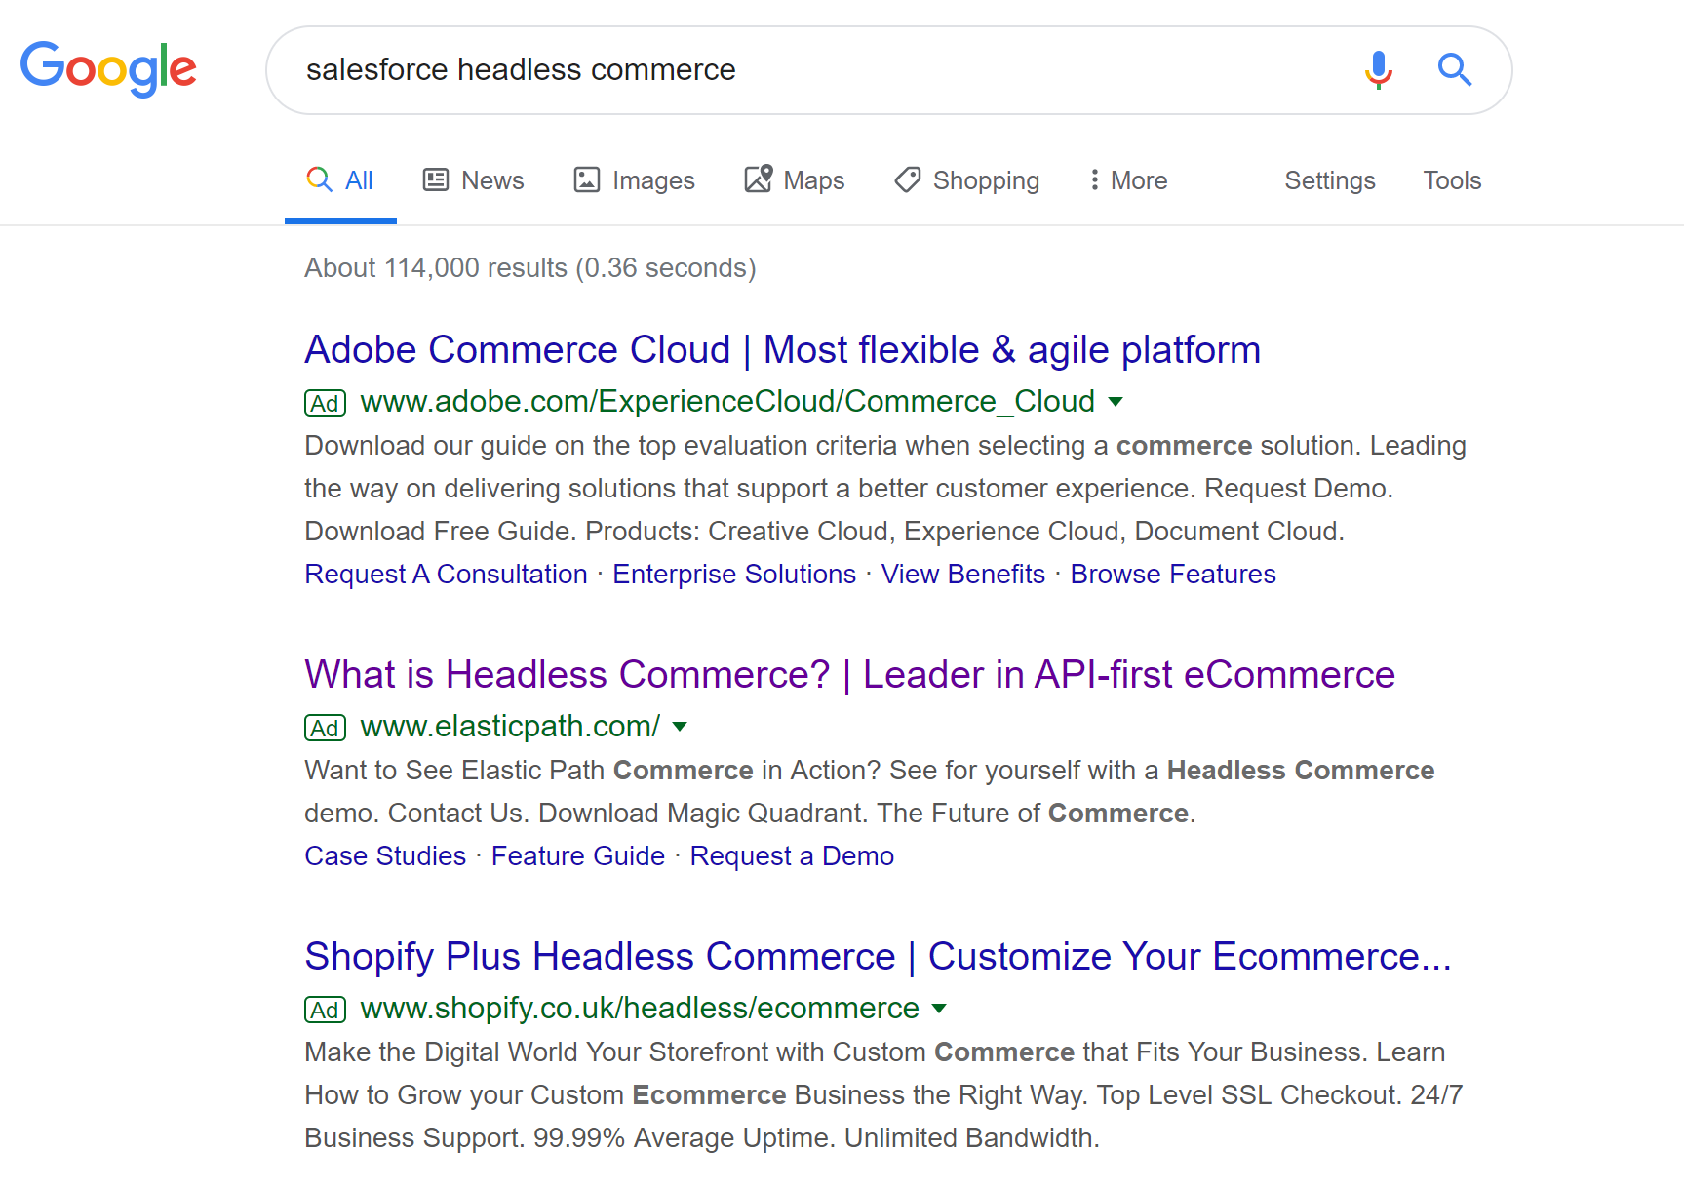Open View Benefits sitelink

click(x=963, y=574)
